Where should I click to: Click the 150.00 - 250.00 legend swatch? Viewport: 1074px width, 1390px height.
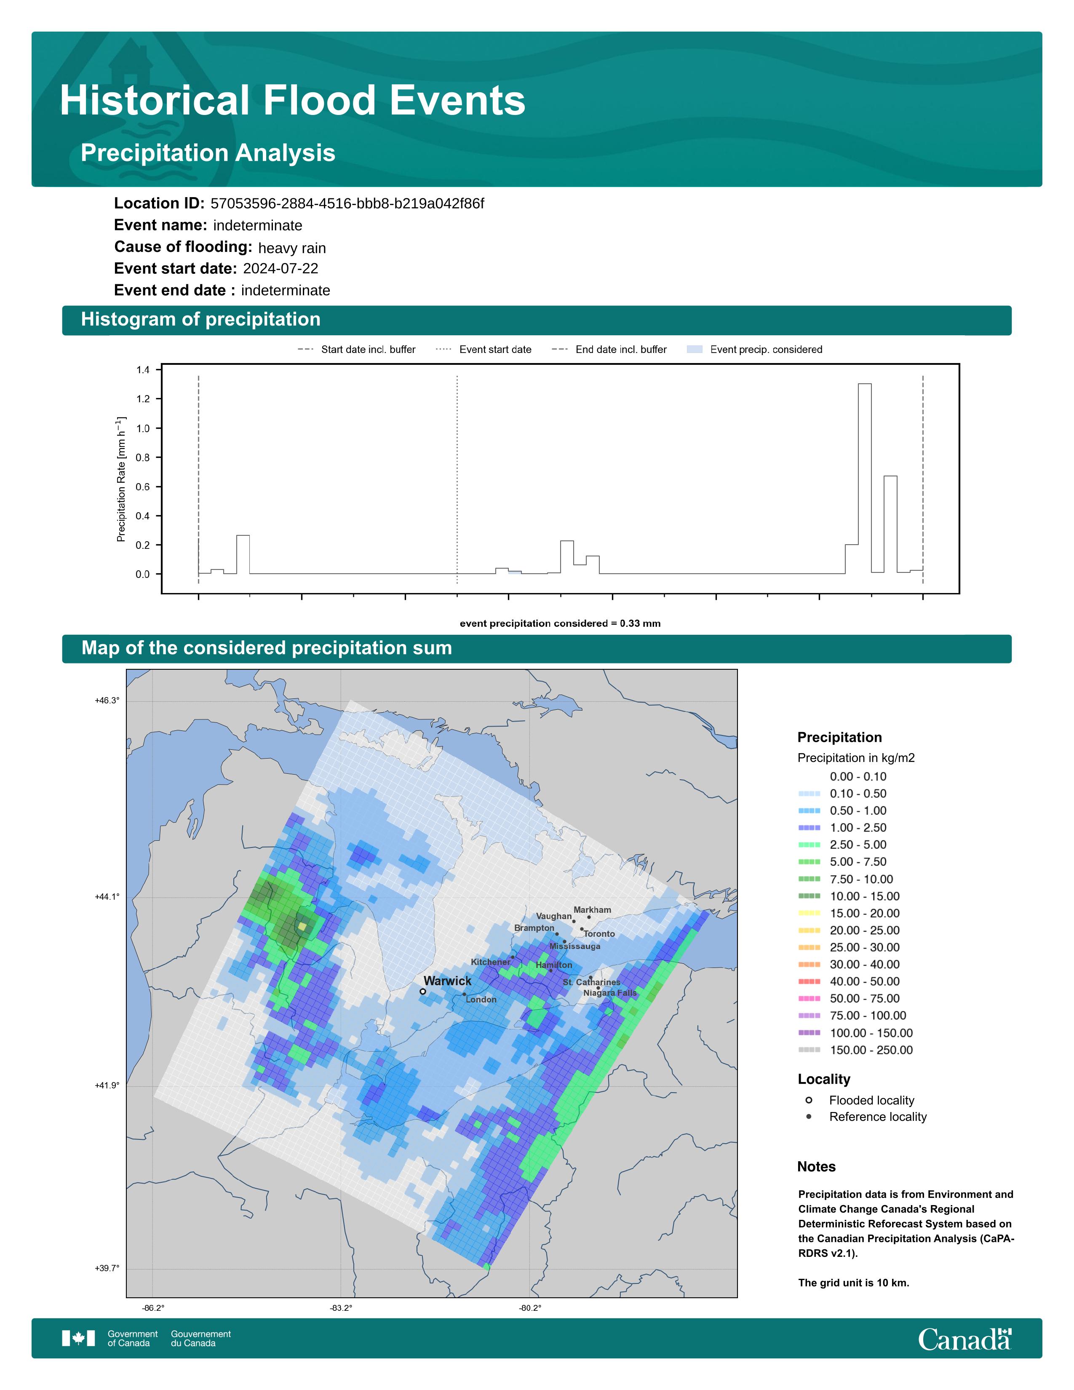coord(810,1051)
